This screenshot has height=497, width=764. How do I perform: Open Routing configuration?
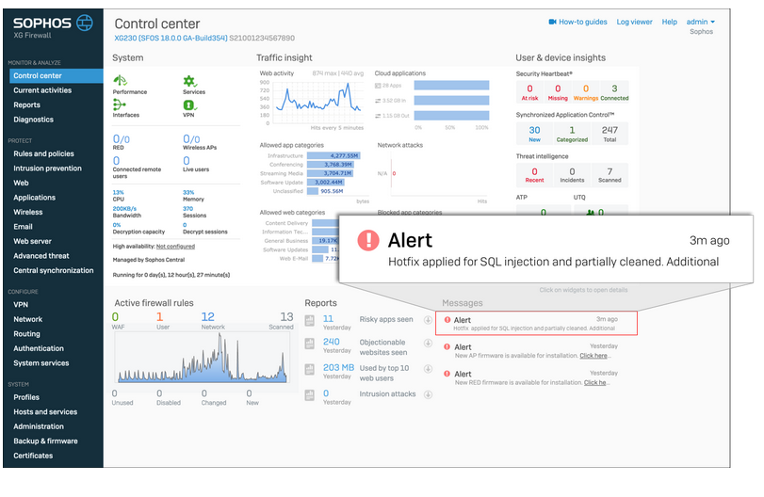[26, 334]
